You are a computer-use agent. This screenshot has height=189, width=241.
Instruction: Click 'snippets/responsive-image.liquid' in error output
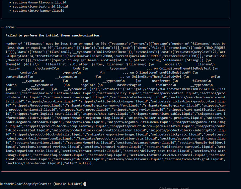117,134
